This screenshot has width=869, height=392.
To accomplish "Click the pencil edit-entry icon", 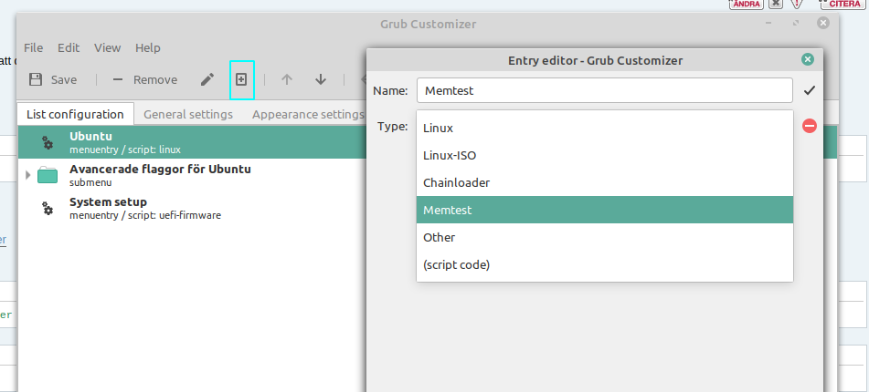I will point(207,79).
